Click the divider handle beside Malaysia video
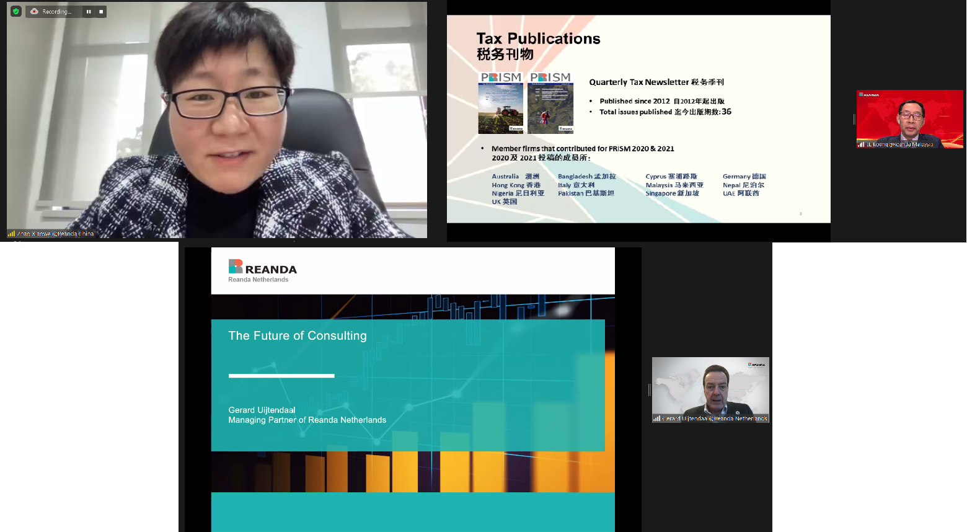The image size is (967, 532). (854, 119)
